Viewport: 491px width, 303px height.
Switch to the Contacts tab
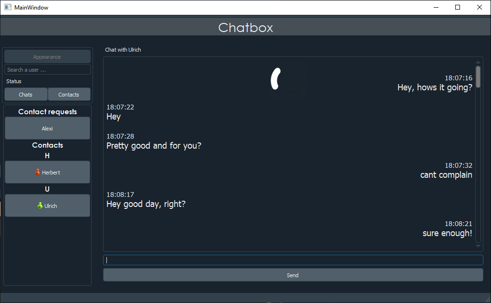[69, 95]
